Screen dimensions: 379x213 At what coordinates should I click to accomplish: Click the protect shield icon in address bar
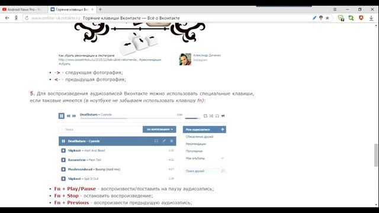tap(321, 18)
